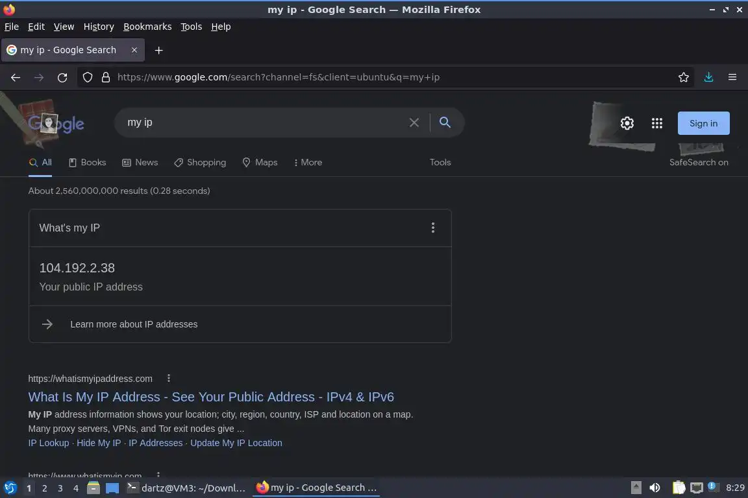Open What's my IP card options menu

pyautogui.click(x=432, y=228)
